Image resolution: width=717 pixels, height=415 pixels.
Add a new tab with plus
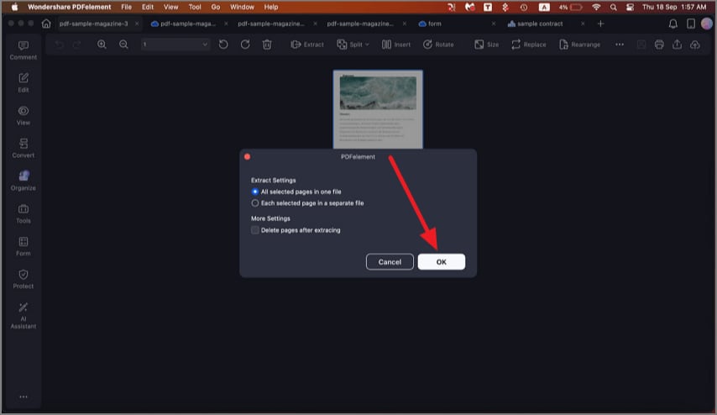[x=601, y=24]
